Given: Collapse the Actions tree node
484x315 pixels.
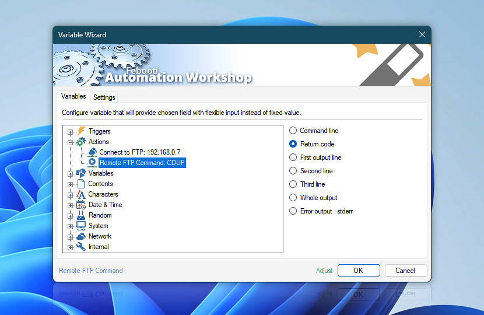Looking at the screenshot, I should [70, 143].
